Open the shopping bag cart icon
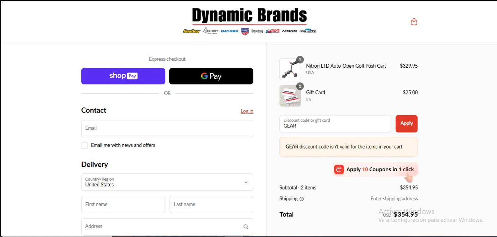 click(x=414, y=22)
